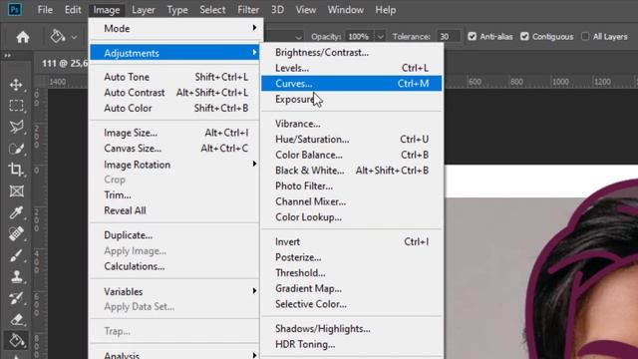638x359 pixels.
Task: Open the Edit menu
Action: 73,10
